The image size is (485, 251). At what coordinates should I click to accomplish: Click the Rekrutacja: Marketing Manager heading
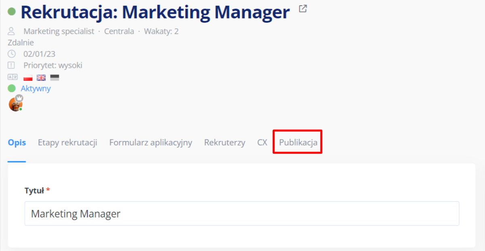pyautogui.click(x=155, y=12)
